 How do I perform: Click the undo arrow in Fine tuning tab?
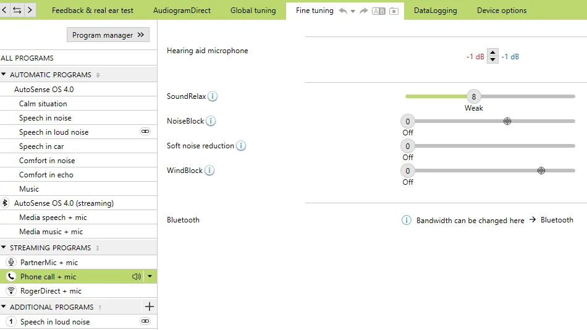pyautogui.click(x=343, y=11)
